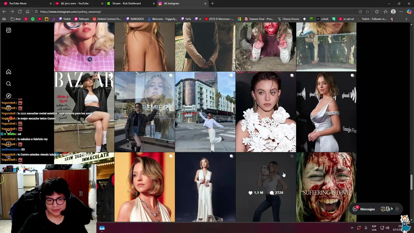The image size is (414, 233).
Task: Open the Tellonym bookmark
Action: pos(82,19)
